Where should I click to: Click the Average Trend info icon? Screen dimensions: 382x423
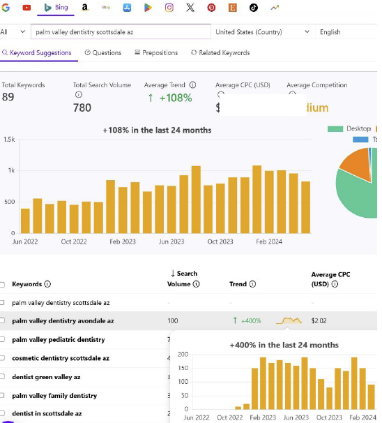(192, 85)
